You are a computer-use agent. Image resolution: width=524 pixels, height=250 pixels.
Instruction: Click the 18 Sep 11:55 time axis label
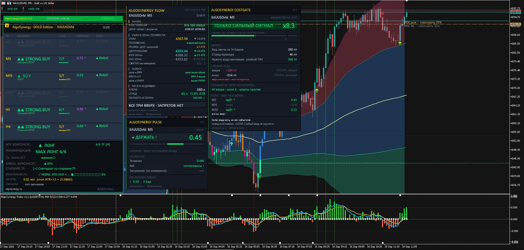click(410, 247)
